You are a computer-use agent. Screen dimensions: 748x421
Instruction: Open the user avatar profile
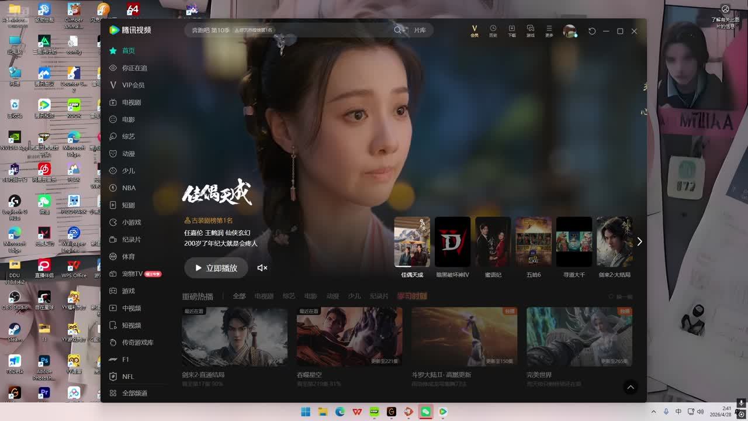click(x=569, y=31)
